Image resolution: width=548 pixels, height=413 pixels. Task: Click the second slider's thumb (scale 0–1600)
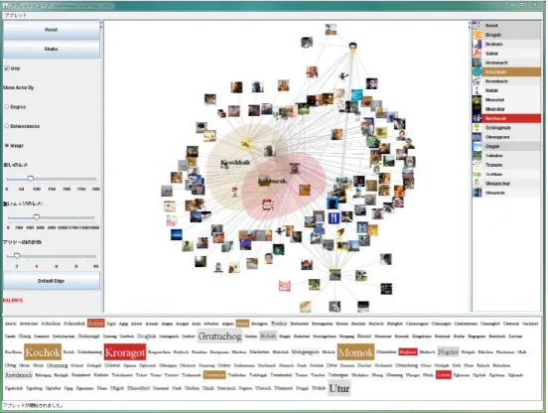coord(37,217)
